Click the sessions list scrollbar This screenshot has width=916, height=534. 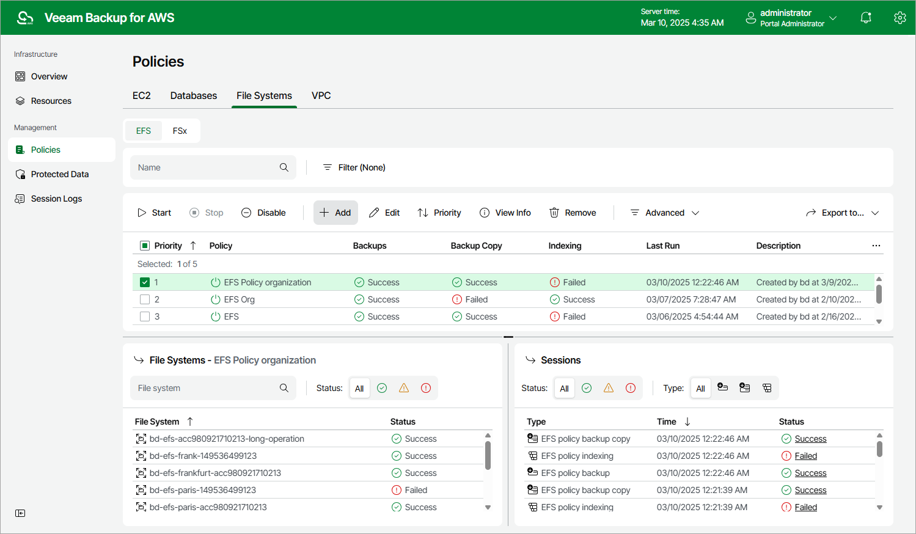click(879, 449)
